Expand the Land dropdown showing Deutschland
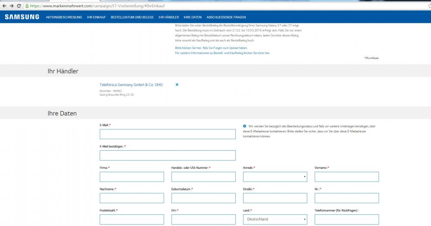 coord(275,219)
